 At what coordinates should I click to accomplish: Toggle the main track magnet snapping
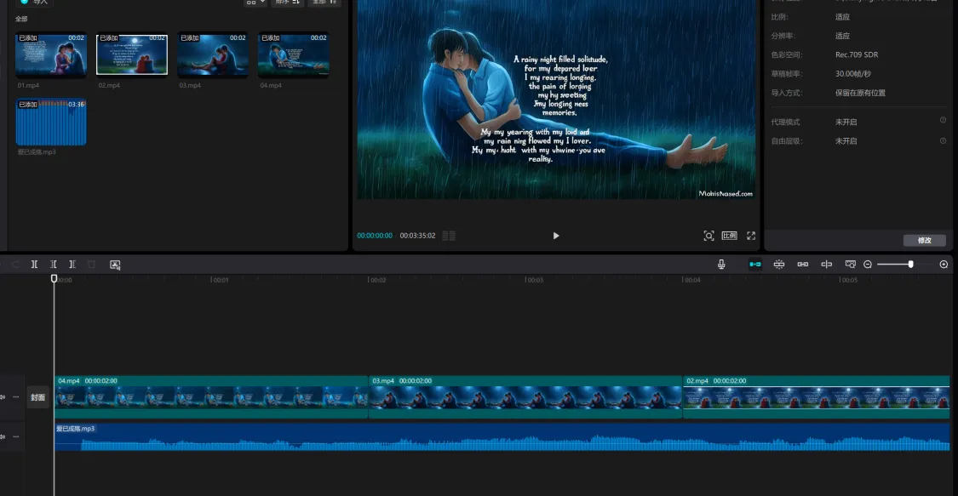(x=755, y=265)
